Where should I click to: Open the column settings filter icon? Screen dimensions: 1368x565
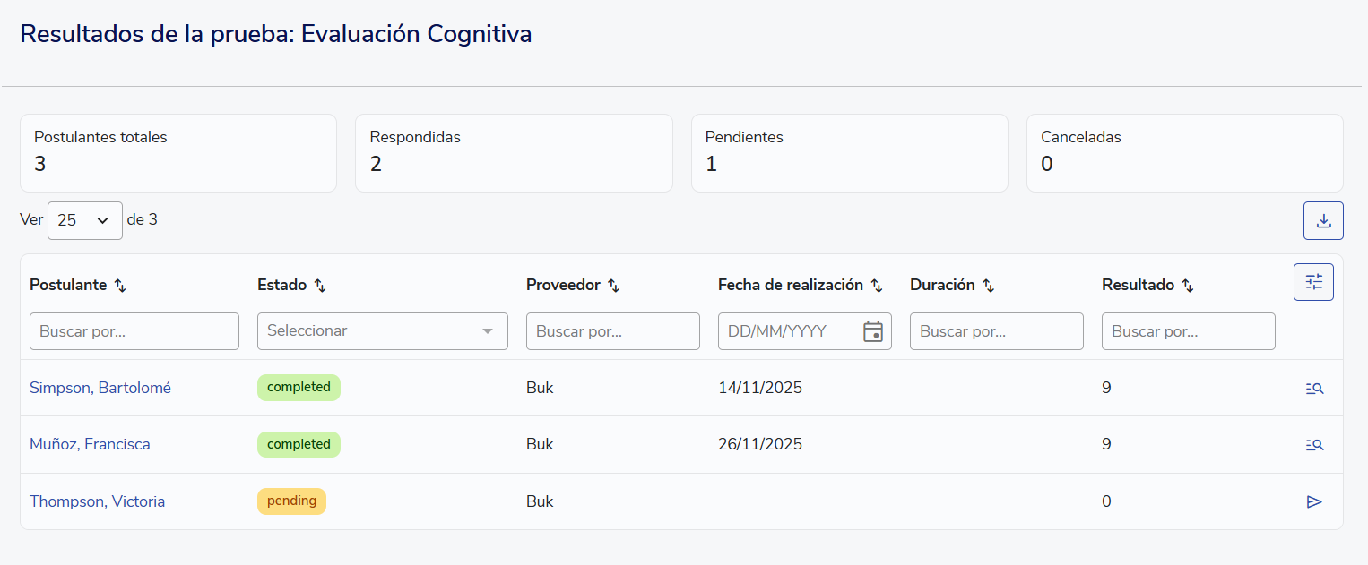1313,282
